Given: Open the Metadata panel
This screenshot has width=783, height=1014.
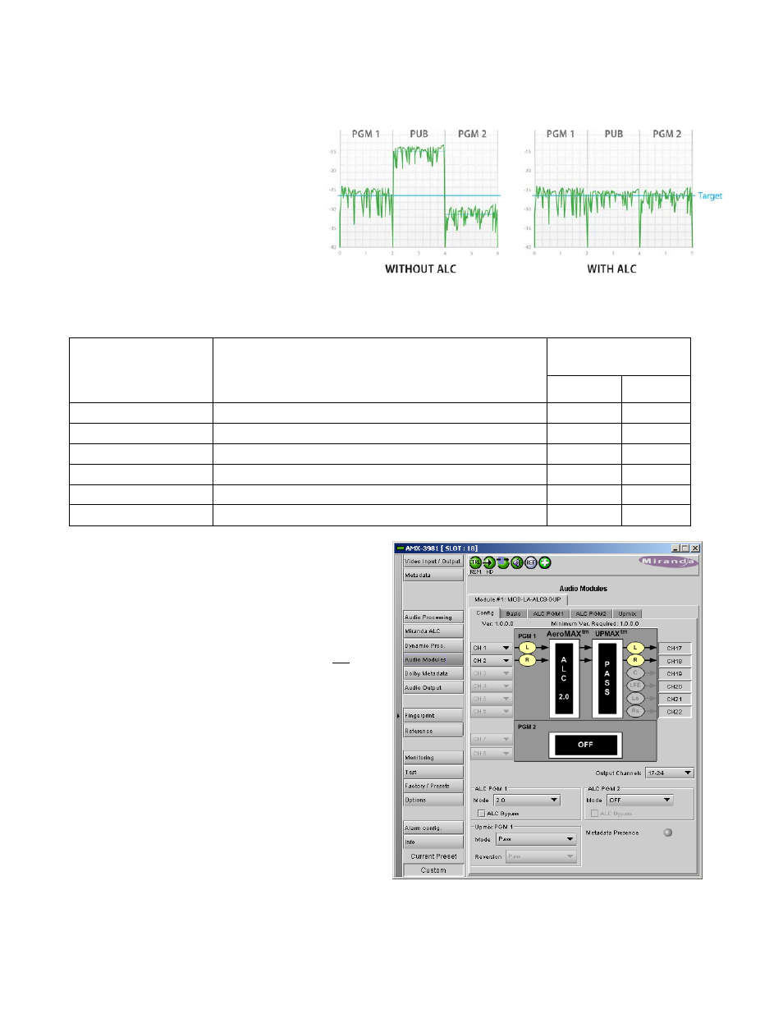Looking at the screenshot, I should click(x=433, y=576).
